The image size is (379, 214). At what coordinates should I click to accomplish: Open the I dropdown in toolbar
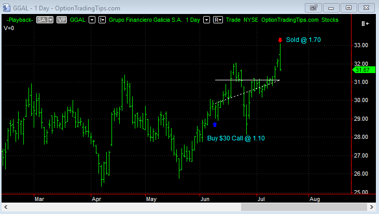(102, 20)
